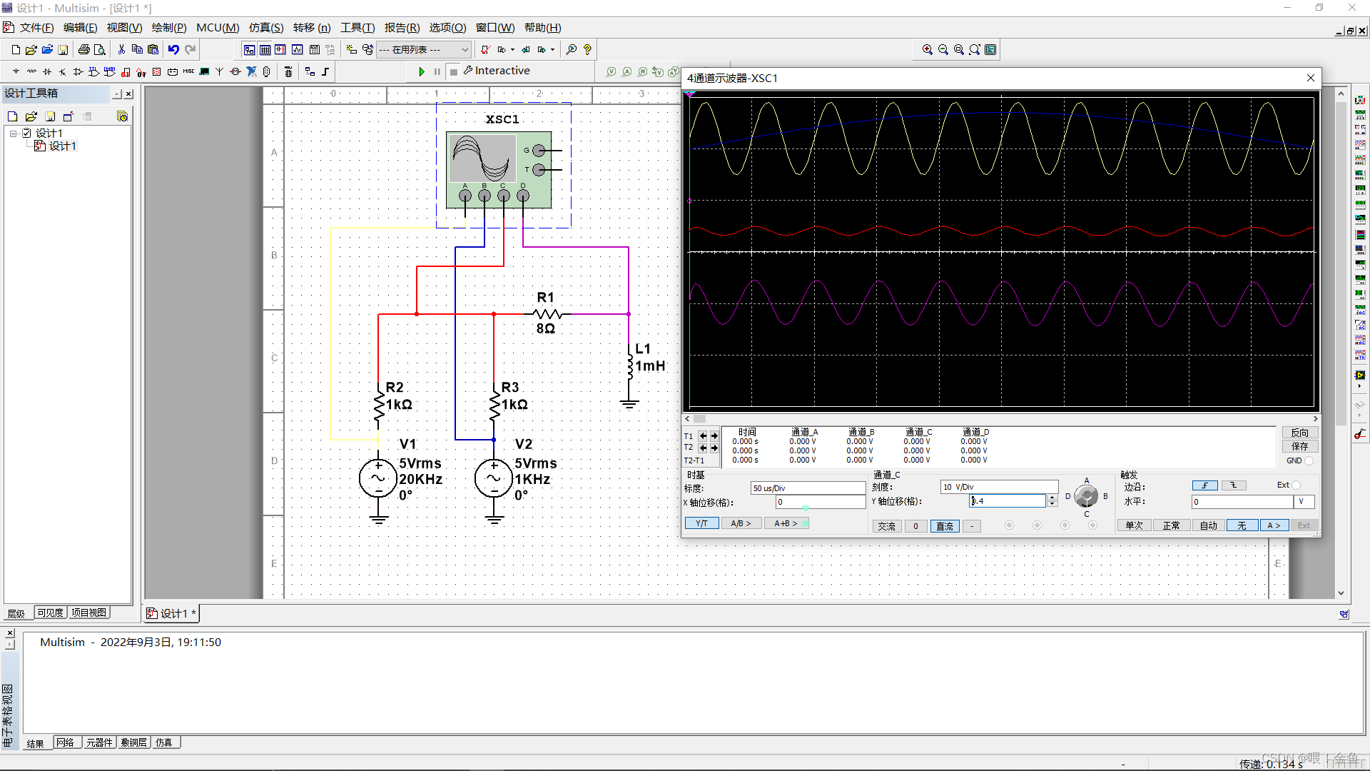The image size is (1370, 771).
Task: Click the Run simulation play button
Action: [421, 71]
